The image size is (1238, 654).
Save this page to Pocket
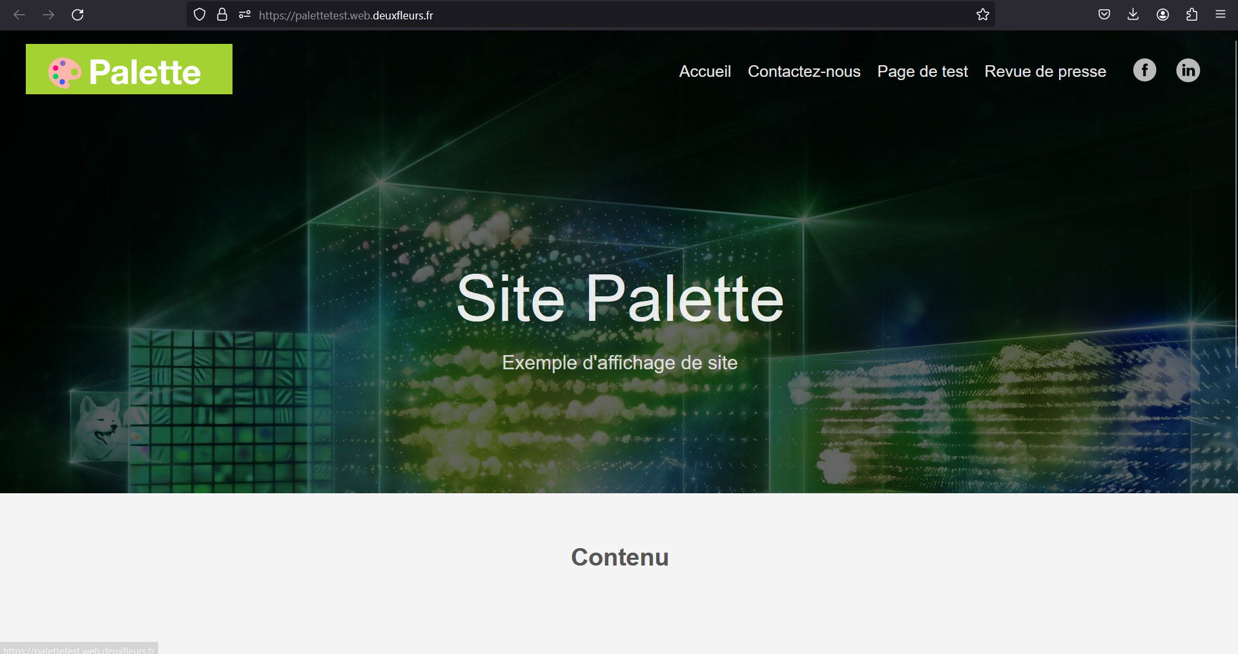coord(1104,14)
